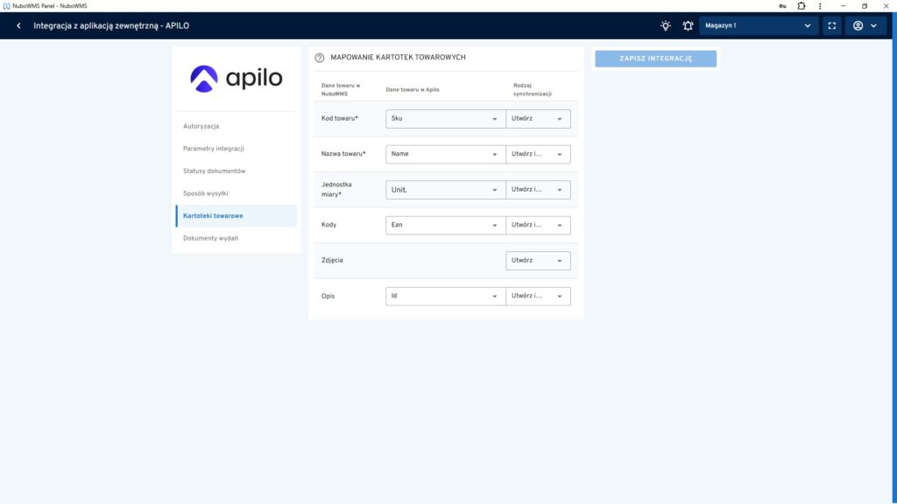Switch to Autoryzacja section

(201, 126)
